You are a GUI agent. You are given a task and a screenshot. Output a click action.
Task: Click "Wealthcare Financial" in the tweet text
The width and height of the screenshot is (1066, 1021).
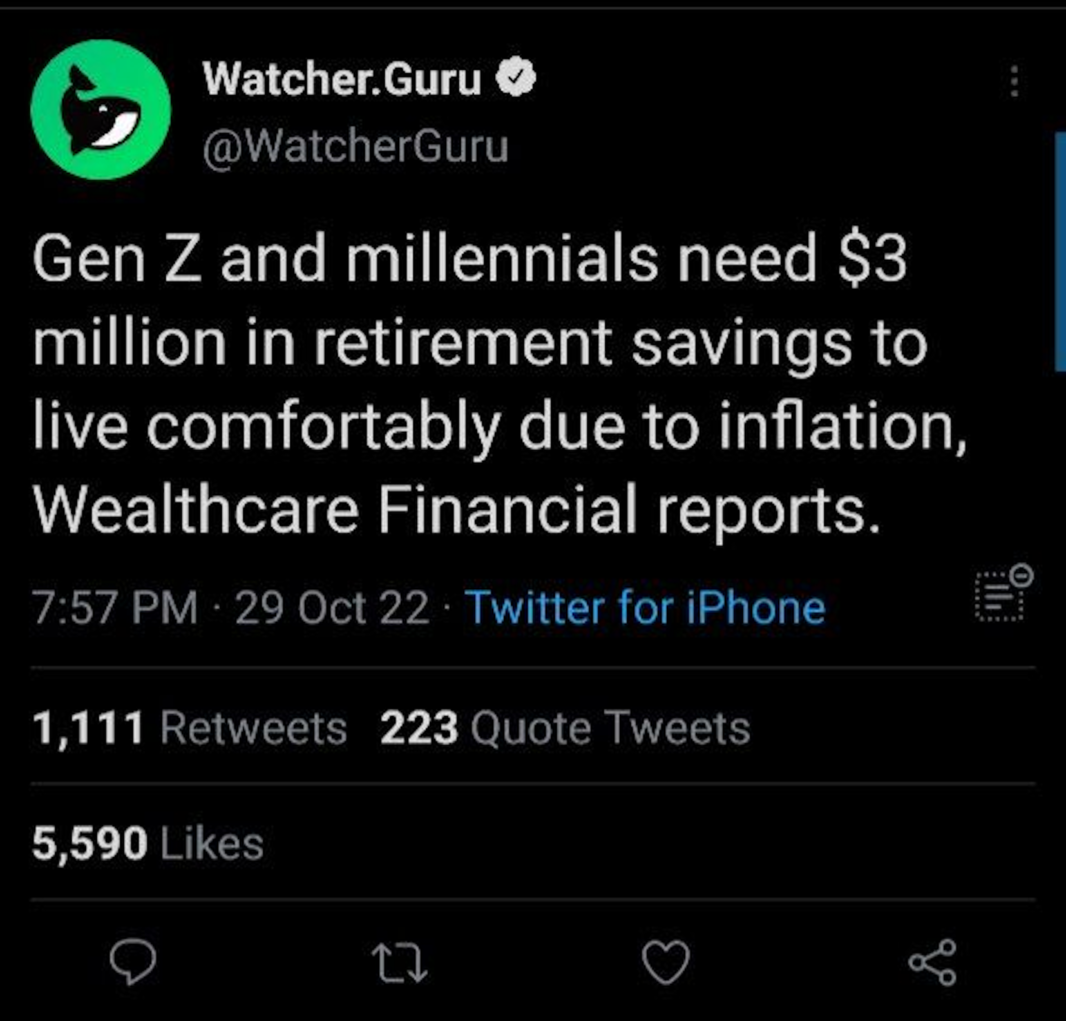click(334, 509)
